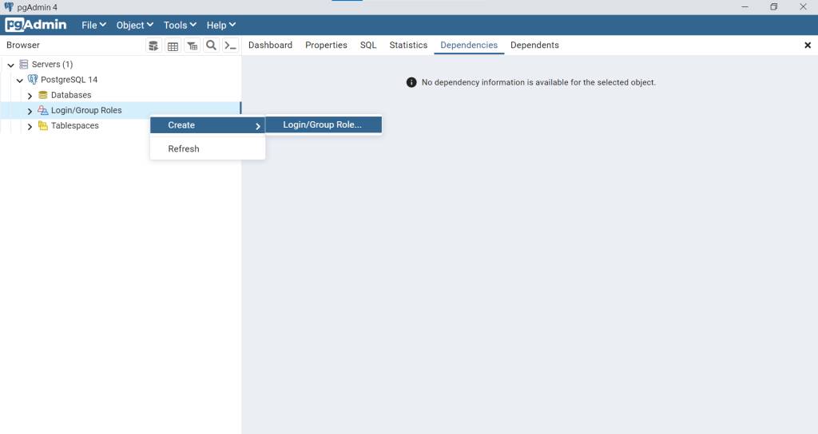Switch to the Properties tab
Screen dimensions: 818x434
pyautogui.click(x=326, y=45)
